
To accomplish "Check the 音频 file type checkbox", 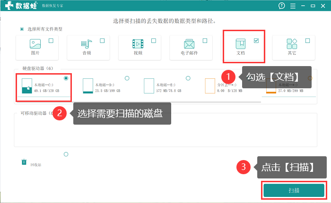I will [102, 41].
